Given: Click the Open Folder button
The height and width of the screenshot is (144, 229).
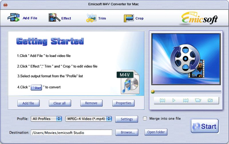Looking at the screenshot, I should pos(156,132).
